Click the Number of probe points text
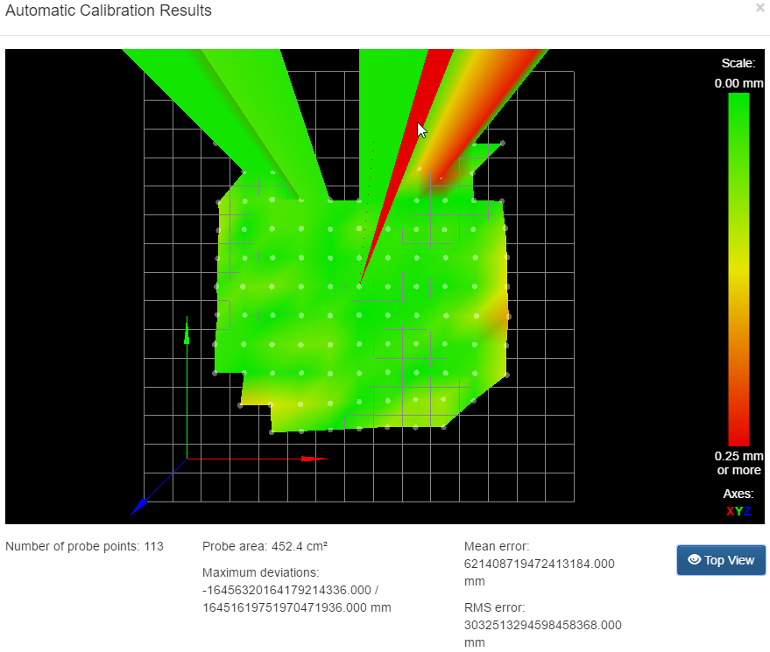Image resolution: width=770 pixels, height=652 pixels. pyautogui.click(x=84, y=546)
